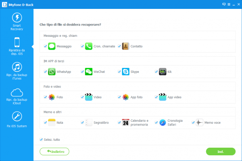Click the green Ind. button
This screenshot has width=242, height=161.
(x=221, y=152)
